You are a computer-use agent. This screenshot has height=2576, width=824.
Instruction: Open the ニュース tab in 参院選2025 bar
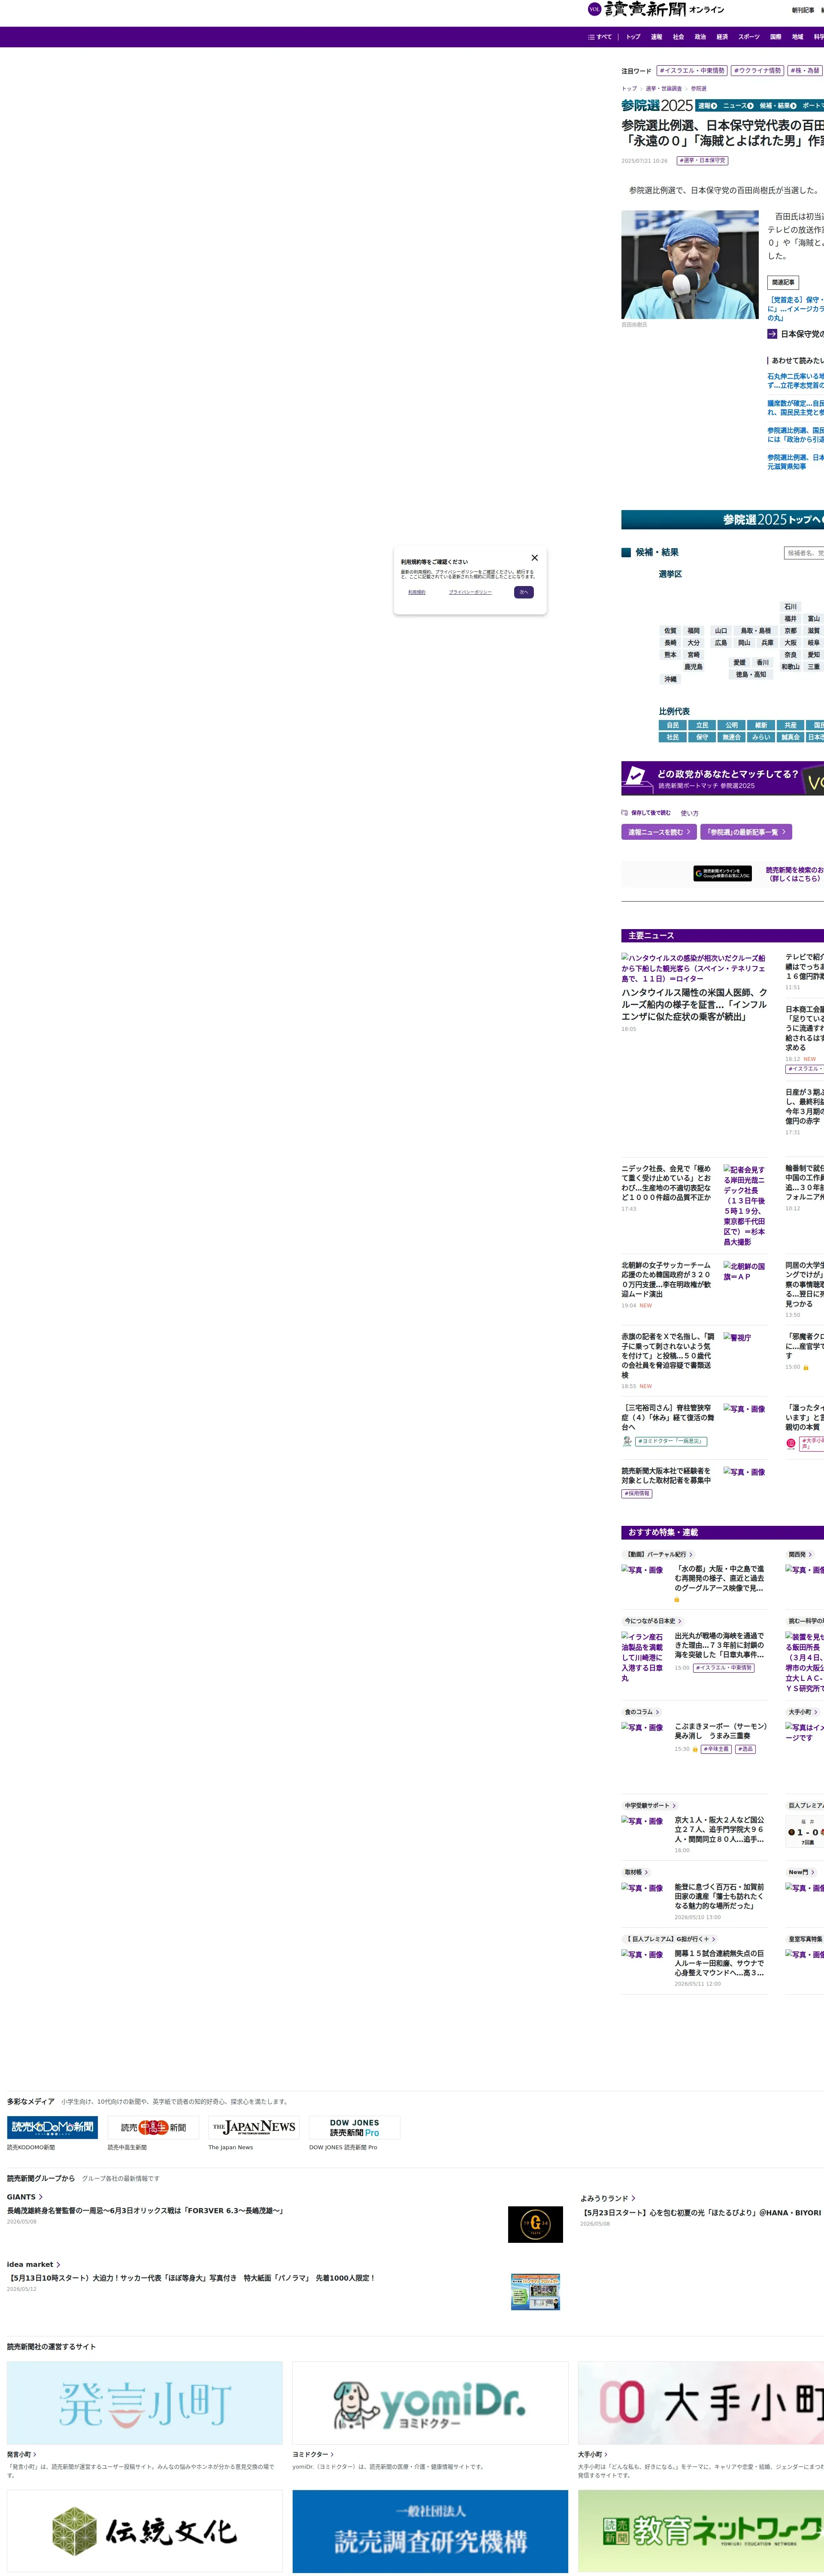[x=738, y=106]
